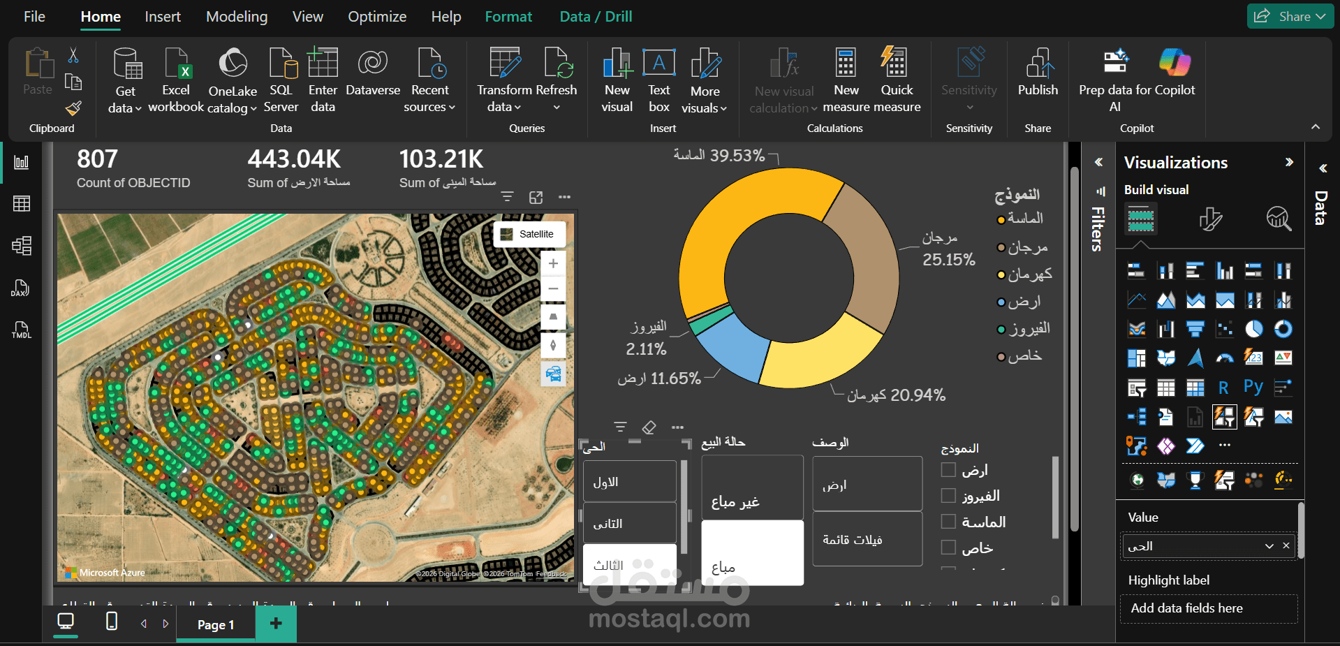Open DAX query view
Image resolution: width=1340 pixels, height=646 pixels.
click(20, 288)
